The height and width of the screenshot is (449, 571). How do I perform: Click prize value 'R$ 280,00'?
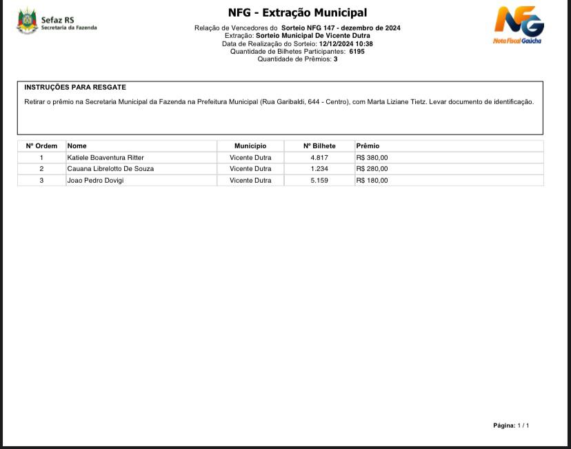[372, 168]
